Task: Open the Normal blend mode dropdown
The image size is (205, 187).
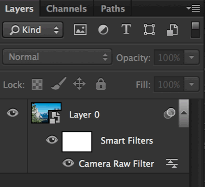Action: [x=57, y=57]
